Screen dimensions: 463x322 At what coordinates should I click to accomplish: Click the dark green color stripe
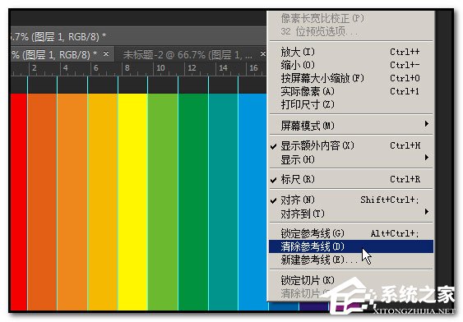pos(193,202)
